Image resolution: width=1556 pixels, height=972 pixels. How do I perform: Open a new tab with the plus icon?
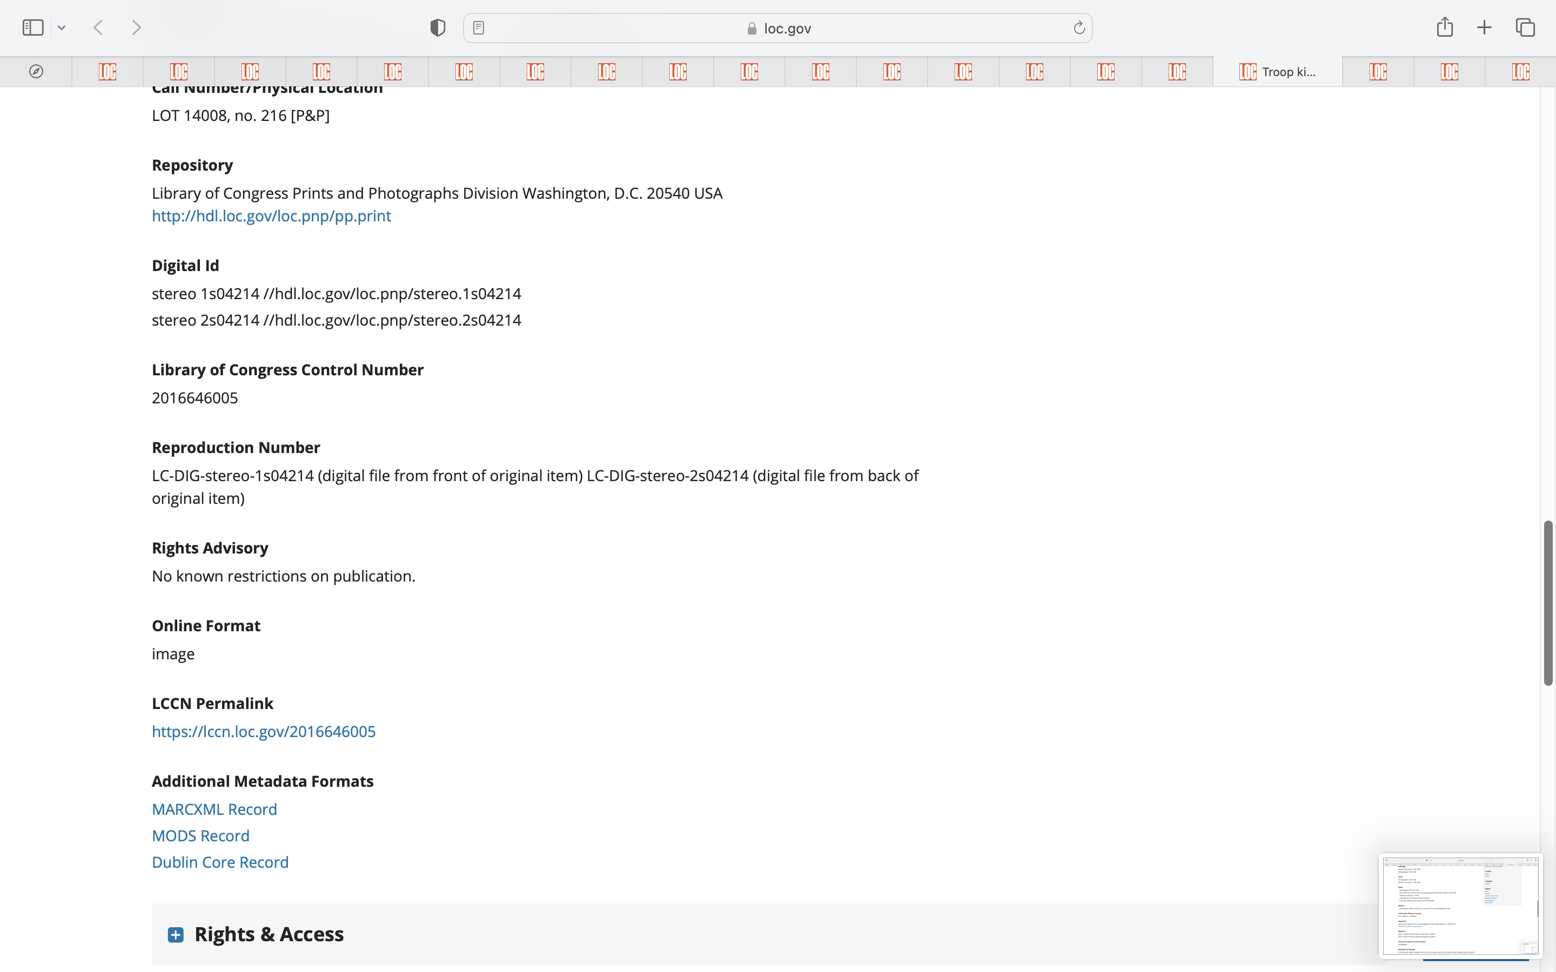tap(1484, 28)
